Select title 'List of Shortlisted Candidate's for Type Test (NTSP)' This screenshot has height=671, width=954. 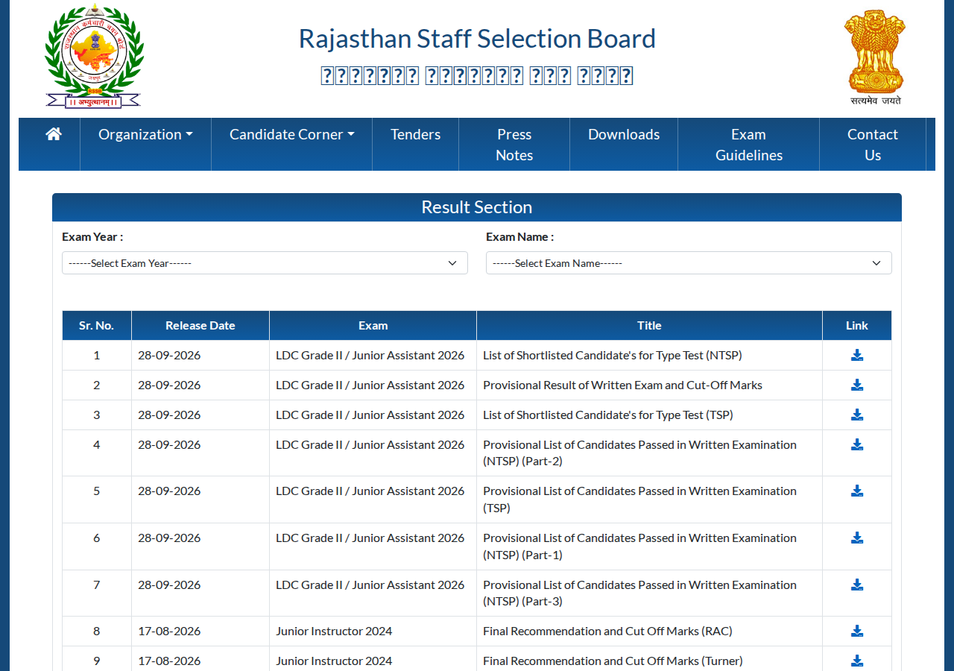click(x=613, y=355)
